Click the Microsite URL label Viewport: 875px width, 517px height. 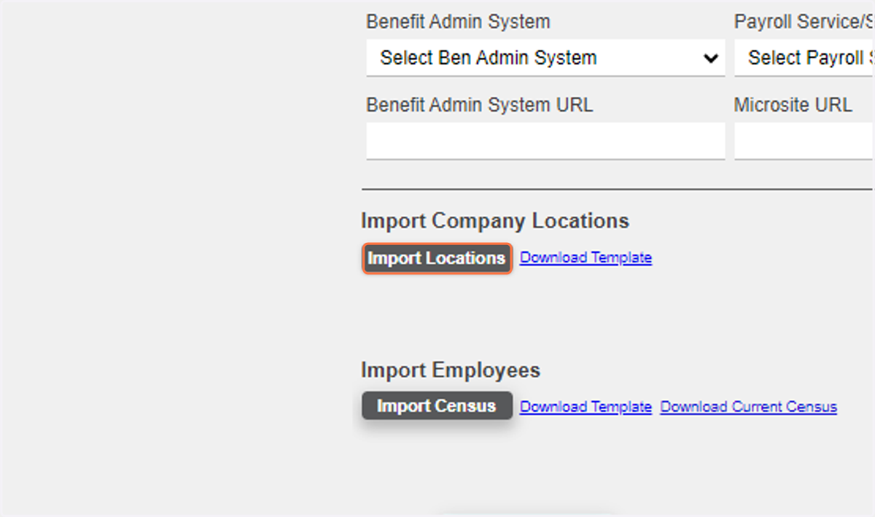[x=793, y=105]
